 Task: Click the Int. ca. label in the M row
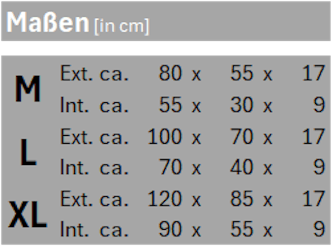pos(94,105)
